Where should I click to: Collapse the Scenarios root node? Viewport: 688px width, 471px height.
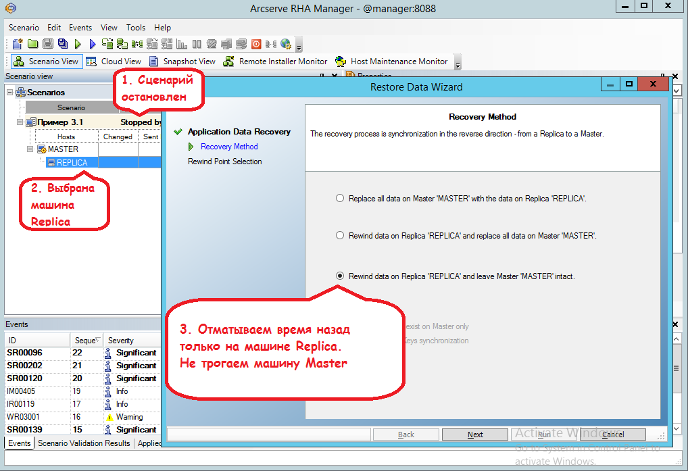click(x=9, y=92)
